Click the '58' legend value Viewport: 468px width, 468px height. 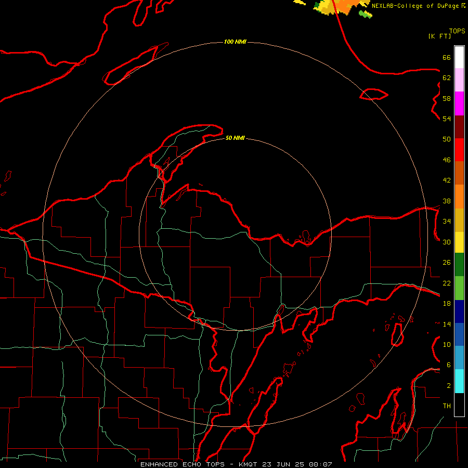pyautogui.click(x=447, y=98)
